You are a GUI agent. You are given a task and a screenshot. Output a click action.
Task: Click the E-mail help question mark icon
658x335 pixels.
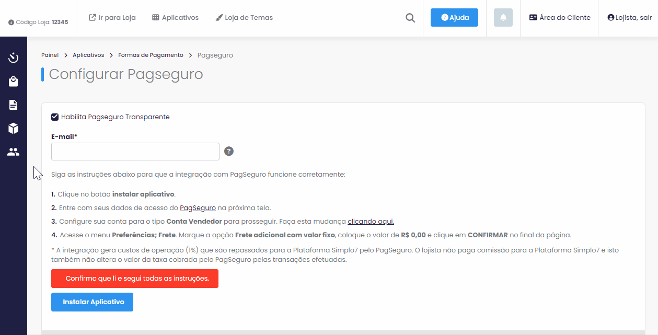(x=229, y=151)
